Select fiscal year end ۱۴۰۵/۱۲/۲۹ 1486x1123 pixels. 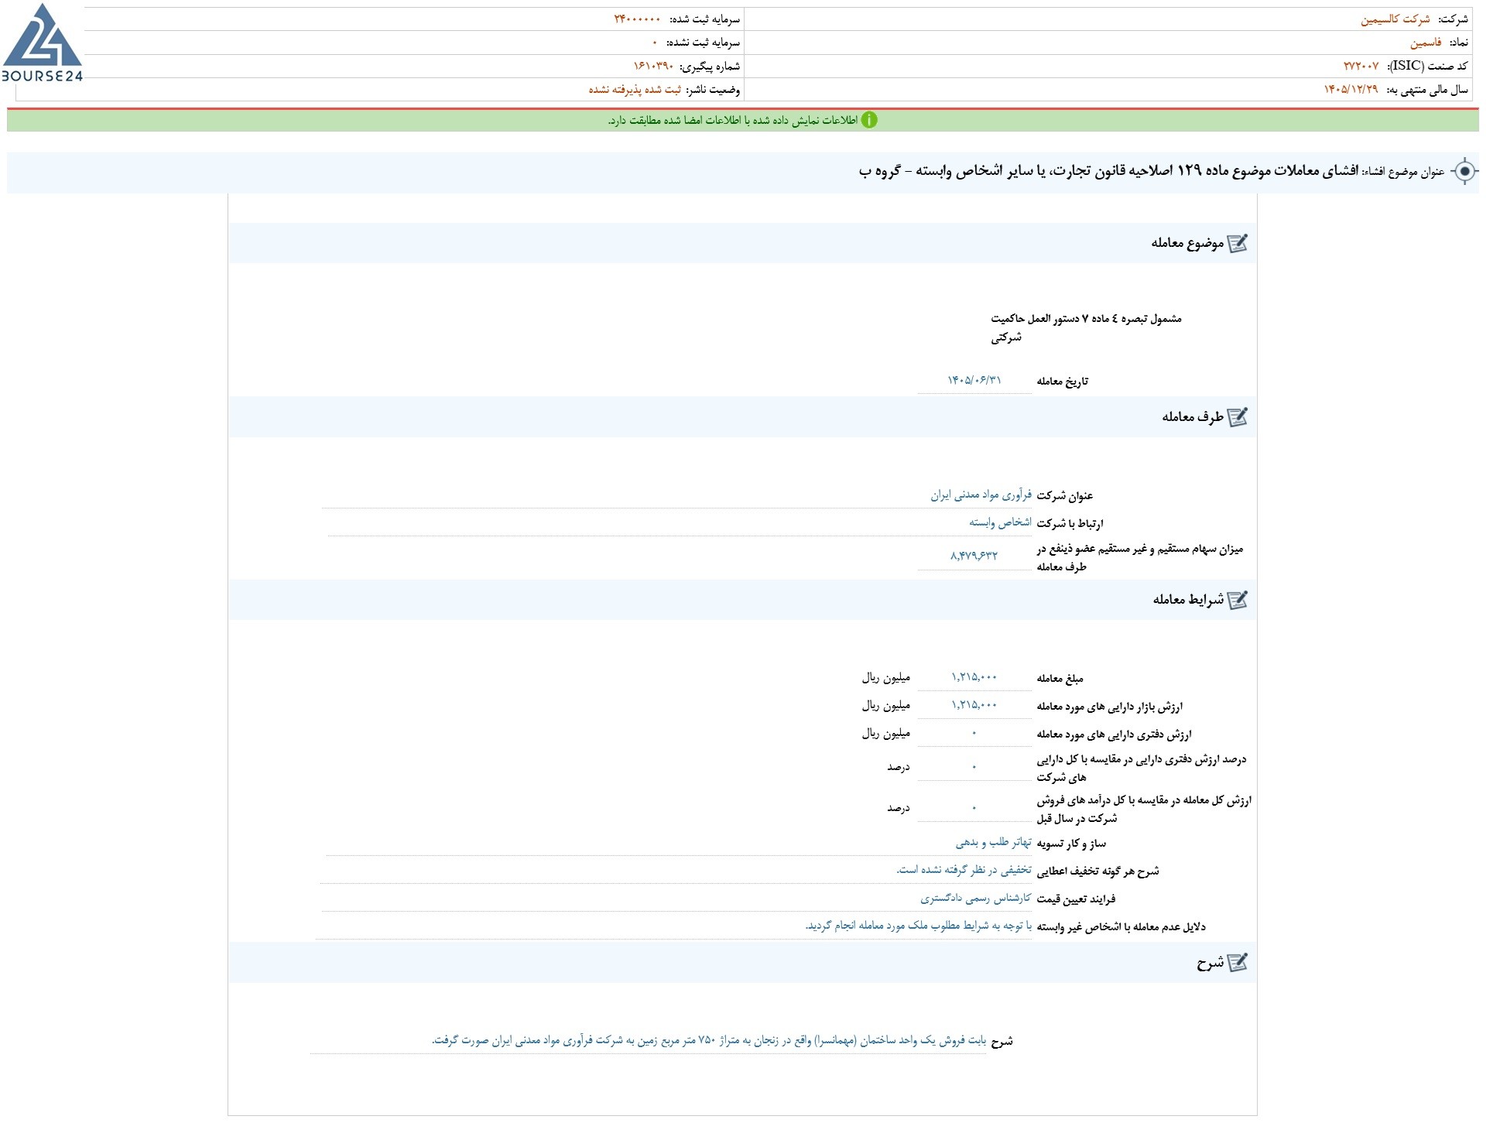(1351, 89)
